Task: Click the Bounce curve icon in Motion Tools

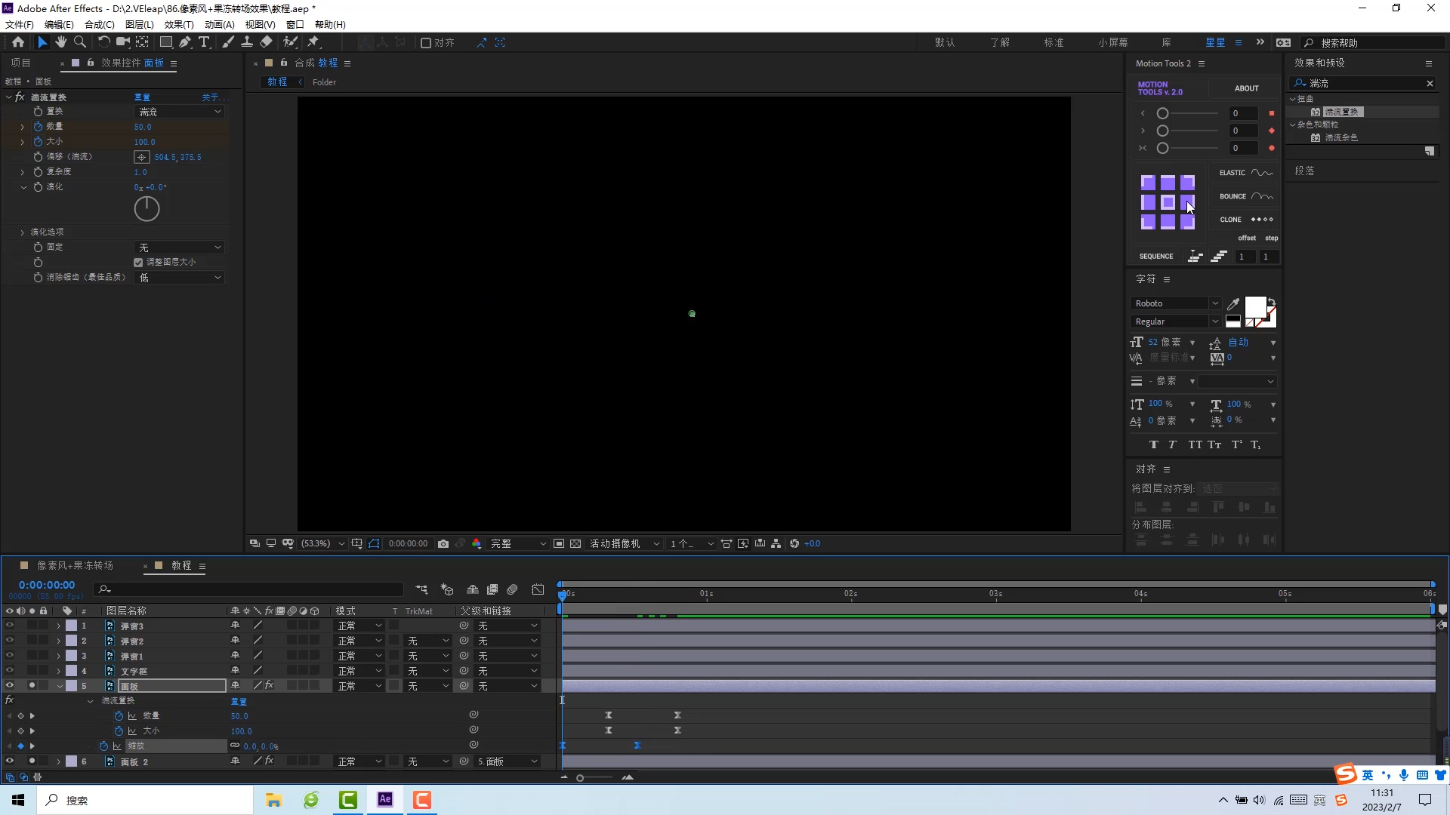Action: 1262,196
